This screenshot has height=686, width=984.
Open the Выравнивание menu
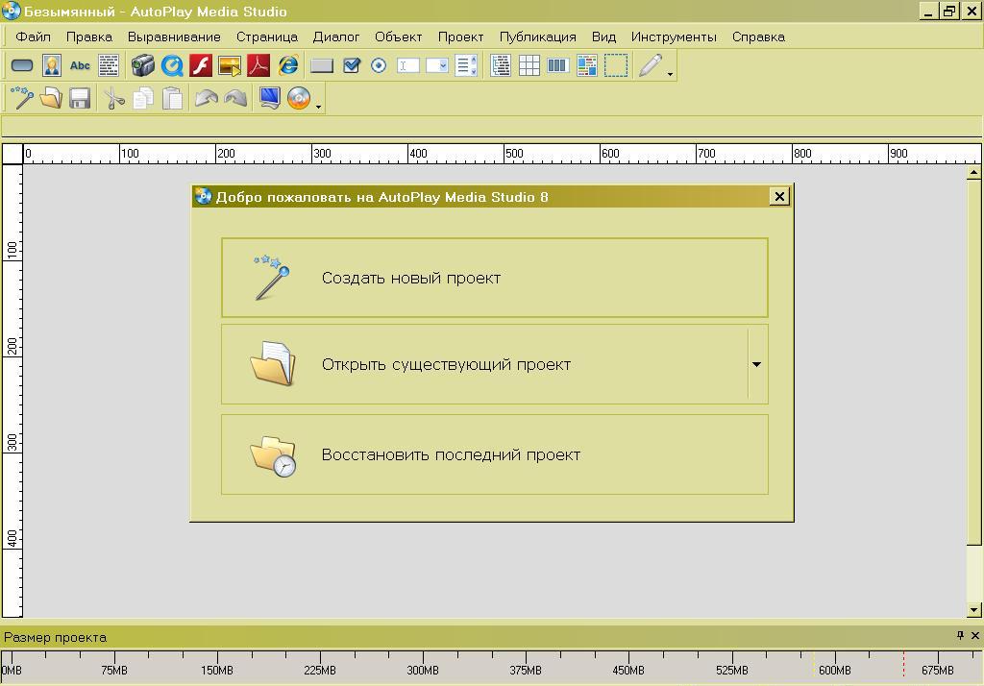tap(174, 37)
